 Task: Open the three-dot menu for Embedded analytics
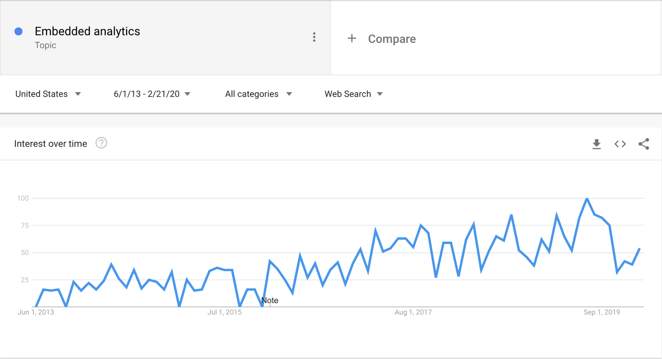[314, 37]
